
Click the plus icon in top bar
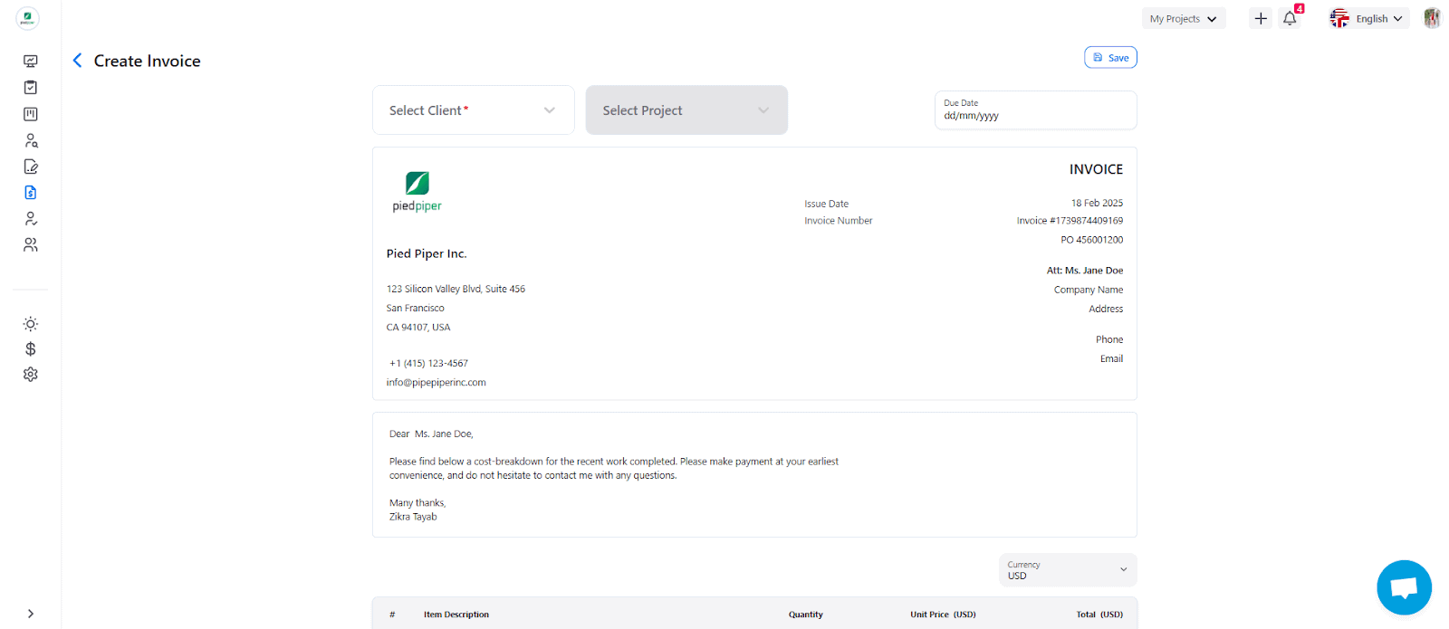coord(1260,19)
